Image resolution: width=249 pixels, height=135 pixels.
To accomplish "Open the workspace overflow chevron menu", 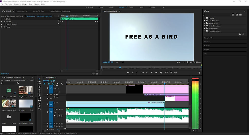I will coord(164,7).
